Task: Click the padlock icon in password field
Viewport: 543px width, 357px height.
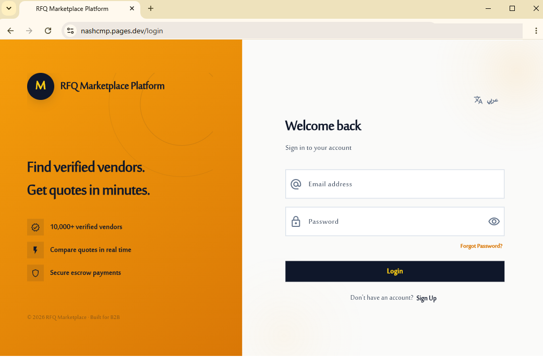Action: (296, 222)
